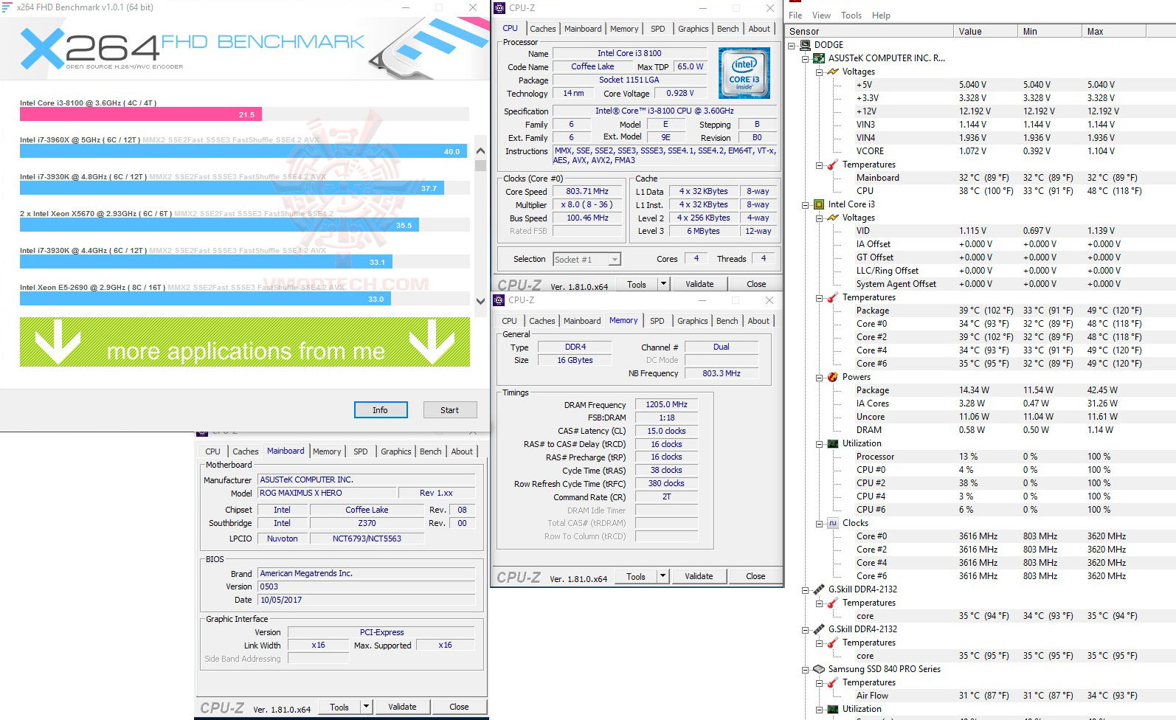Click the Min column header in HWMonitor
This screenshot has width=1176, height=720.
[1050, 31]
